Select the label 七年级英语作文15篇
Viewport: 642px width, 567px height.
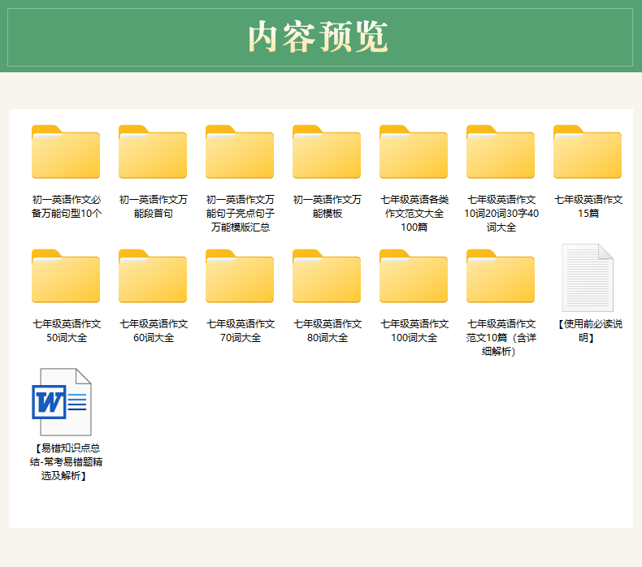588,206
